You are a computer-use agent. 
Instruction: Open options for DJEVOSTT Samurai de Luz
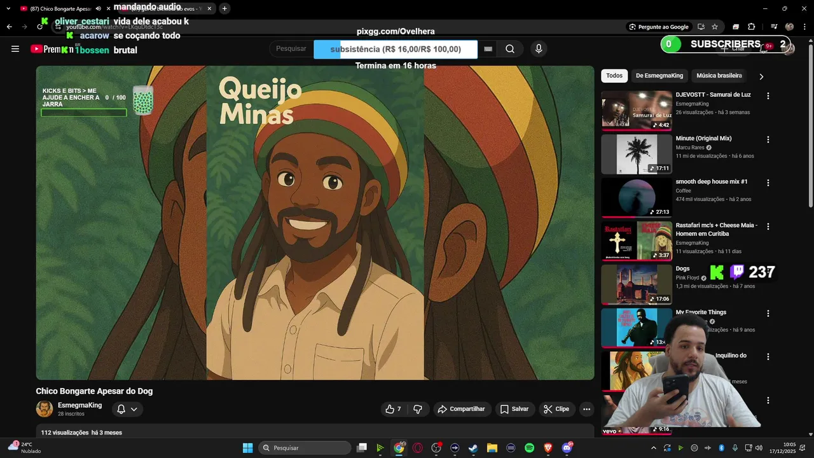(768, 96)
